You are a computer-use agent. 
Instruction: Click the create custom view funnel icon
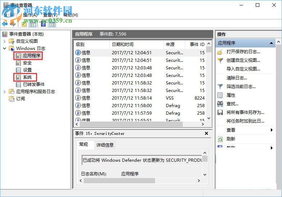(220, 60)
